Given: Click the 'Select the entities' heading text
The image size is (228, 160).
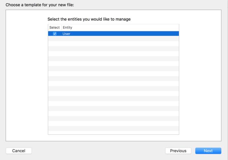Looking at the screenshot, I should coord(89,19).
